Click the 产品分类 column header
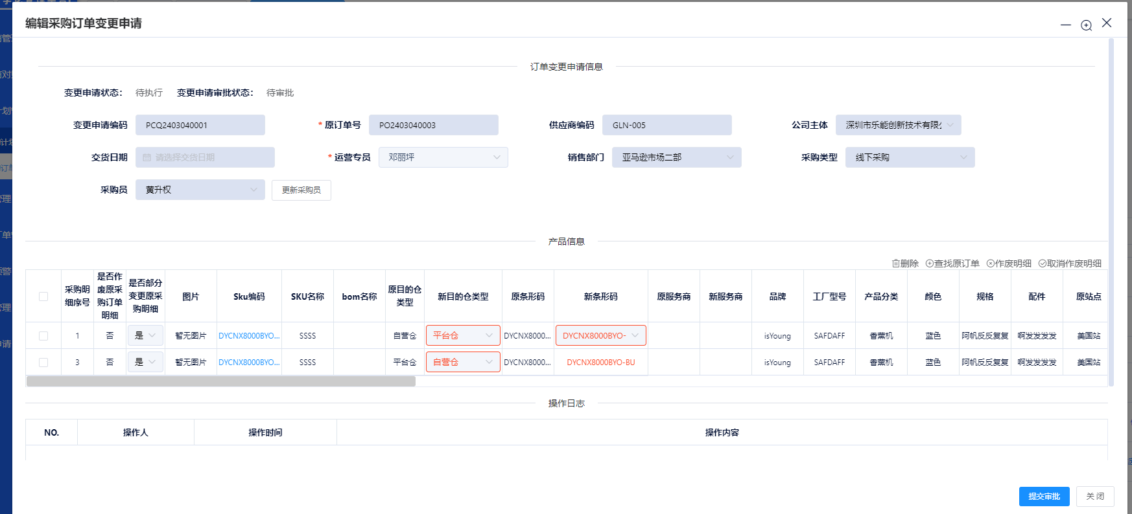This screenshot has width=1132, height=514. (x=881, y=296)
